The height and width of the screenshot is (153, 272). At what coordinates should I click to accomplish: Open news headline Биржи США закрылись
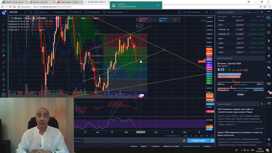point(240,133)
